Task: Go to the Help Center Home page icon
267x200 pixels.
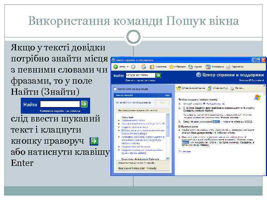Action: click(144, 67)
